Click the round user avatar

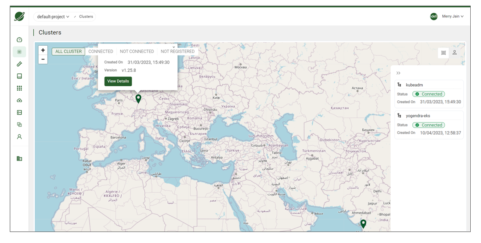[434, 17]
